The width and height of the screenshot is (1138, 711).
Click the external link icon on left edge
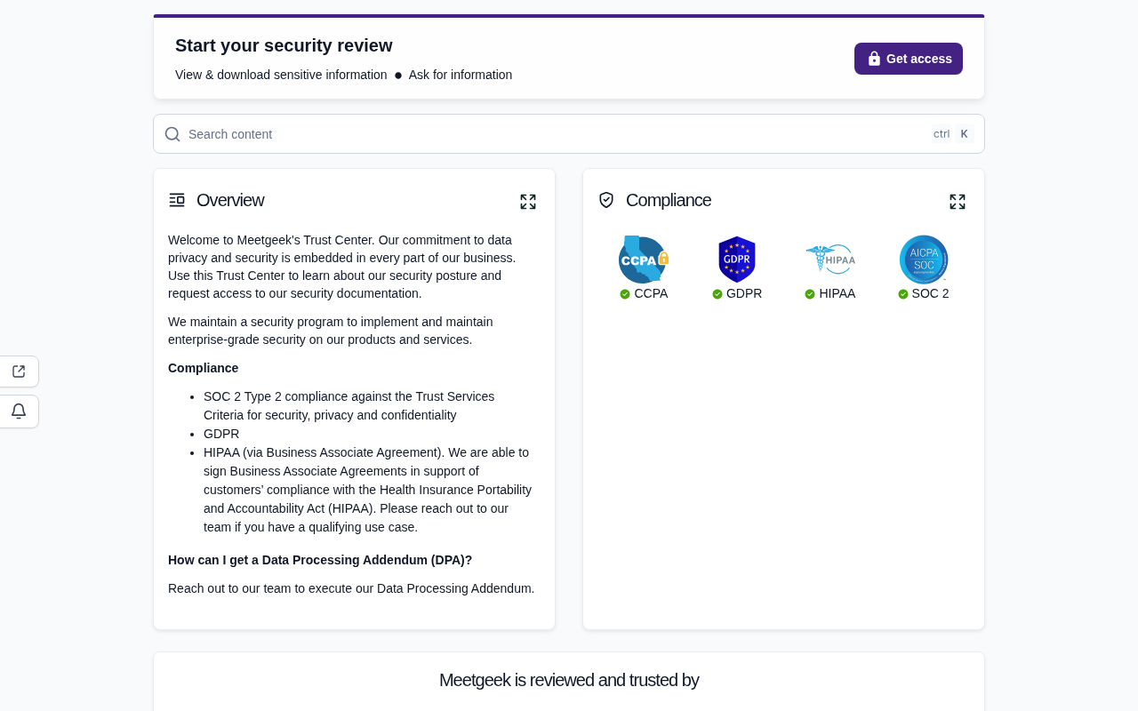[19, 371]
